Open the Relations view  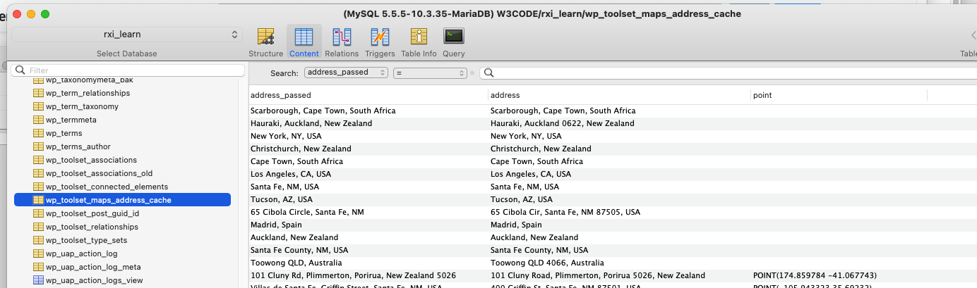pos(342,42)
